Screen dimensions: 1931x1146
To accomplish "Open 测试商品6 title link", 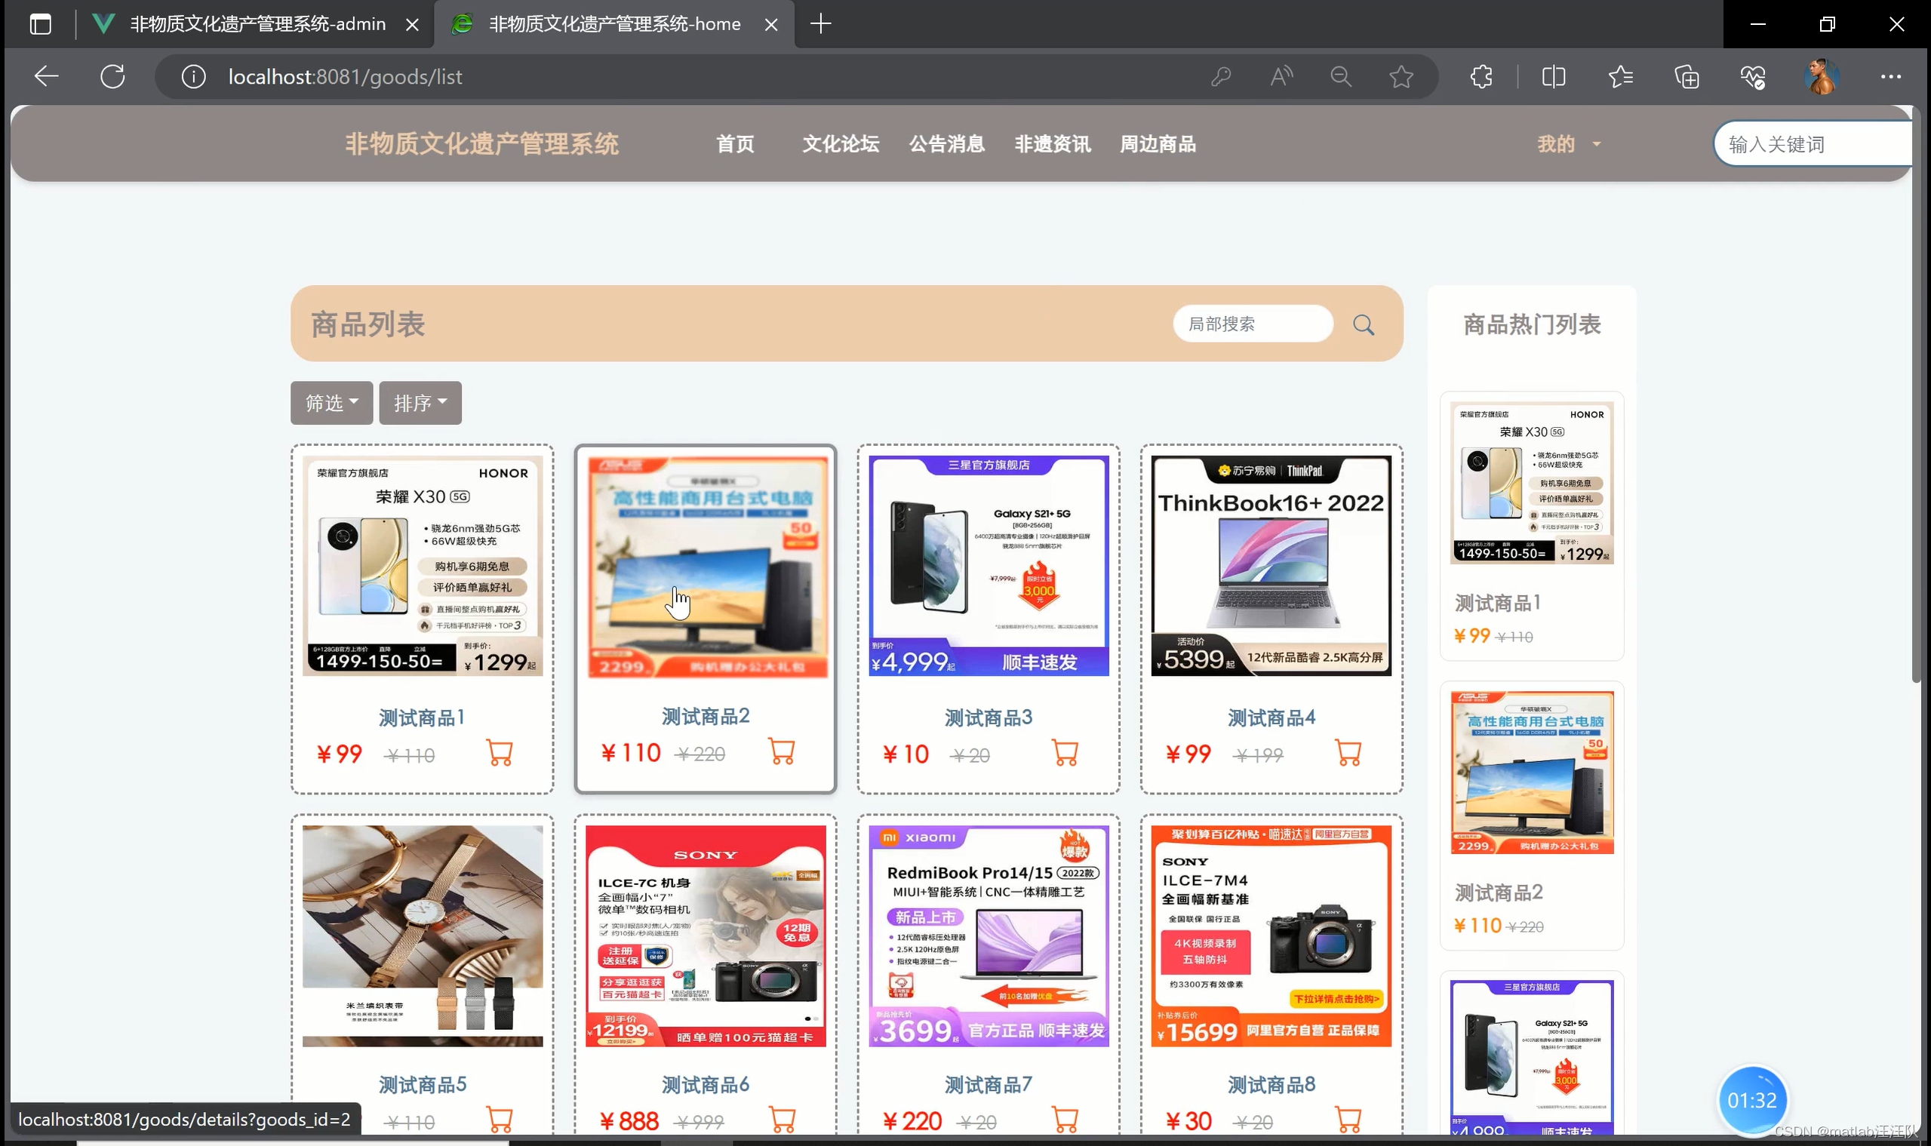I will pyautogui.click(x=706, y=1084).
